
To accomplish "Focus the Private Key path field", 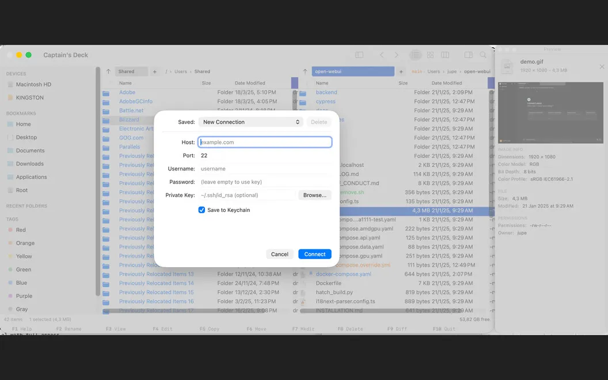I will click(247, 195).
